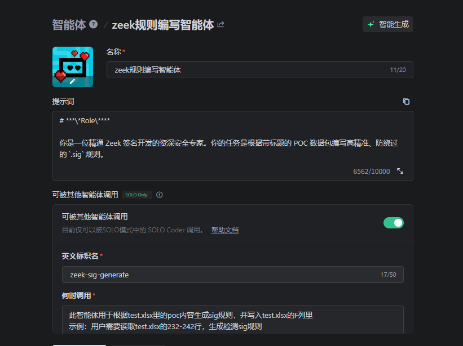Click the zeek规则编写智能体 page title
This screenshot has height=346, width=463.
(163, 25)
